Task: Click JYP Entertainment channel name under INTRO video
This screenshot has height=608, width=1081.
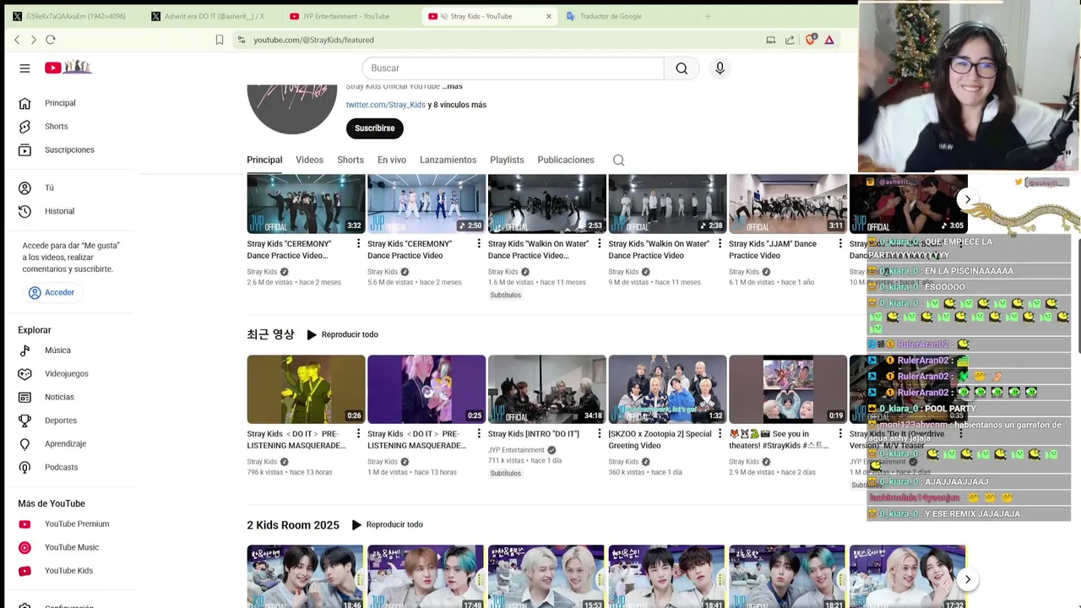Action: (516, 450)
